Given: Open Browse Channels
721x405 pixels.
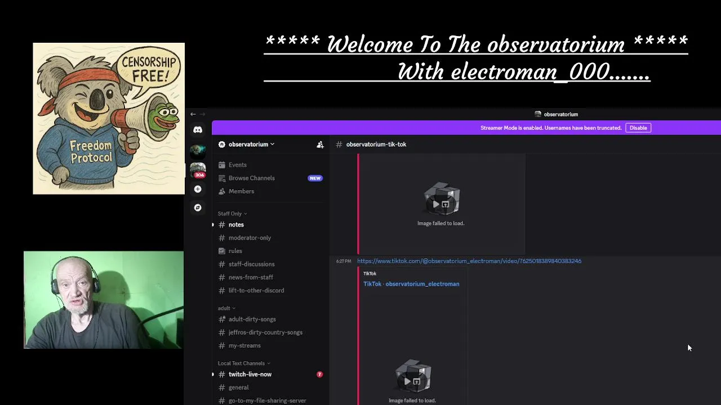Looking at the screenshot, I should [270, 178].
